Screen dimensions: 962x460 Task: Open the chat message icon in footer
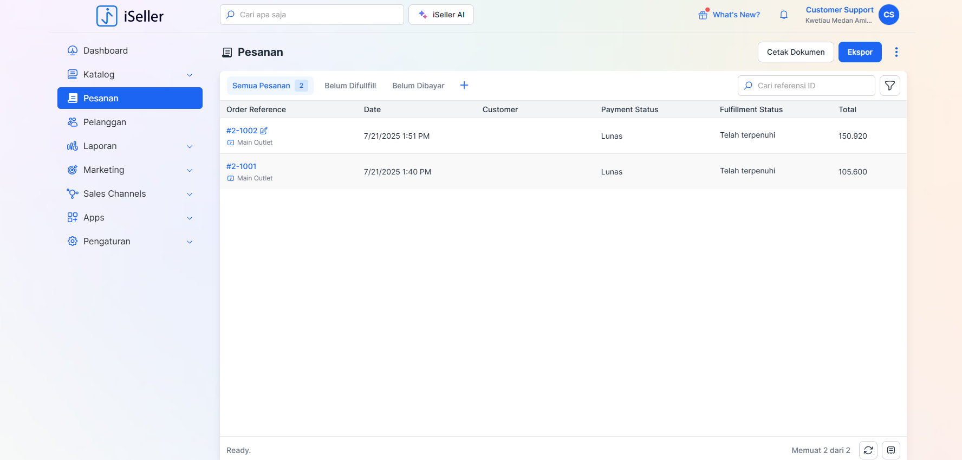890,450
